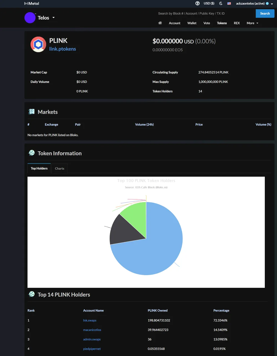Click the Rank column header
Viewport: 277px width, 356px height.
(31, 311)
